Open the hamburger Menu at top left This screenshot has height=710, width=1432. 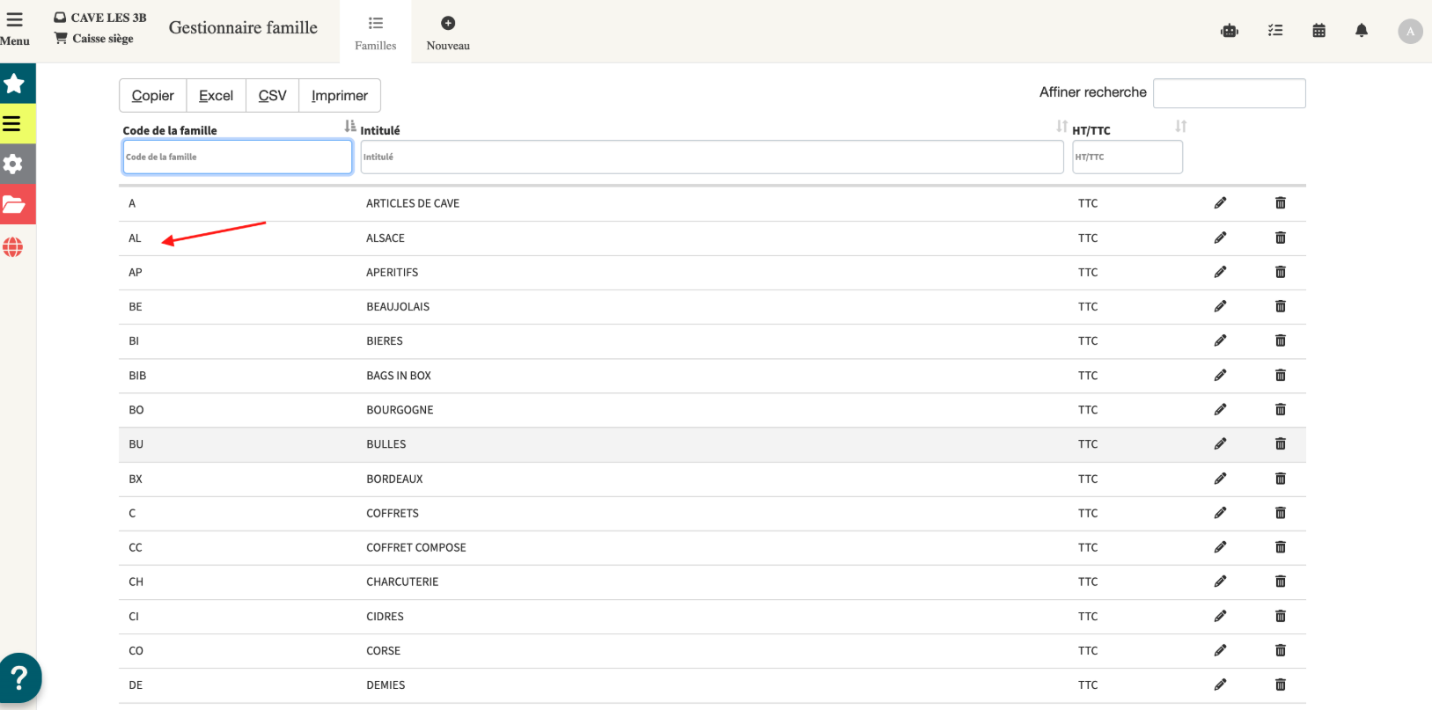[15, 29]
